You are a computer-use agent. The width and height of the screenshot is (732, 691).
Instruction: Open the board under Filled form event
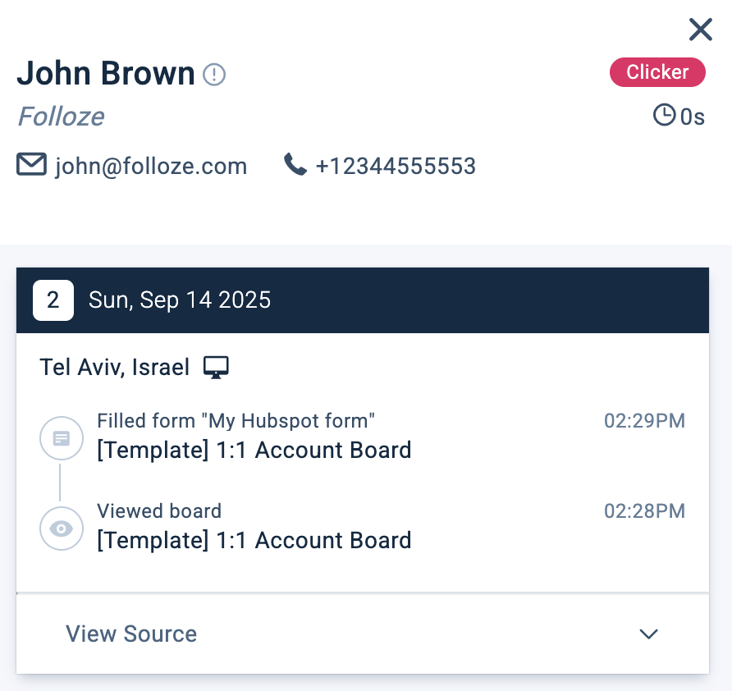[254, 450]
